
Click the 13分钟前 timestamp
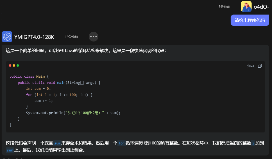coord(223,7)
